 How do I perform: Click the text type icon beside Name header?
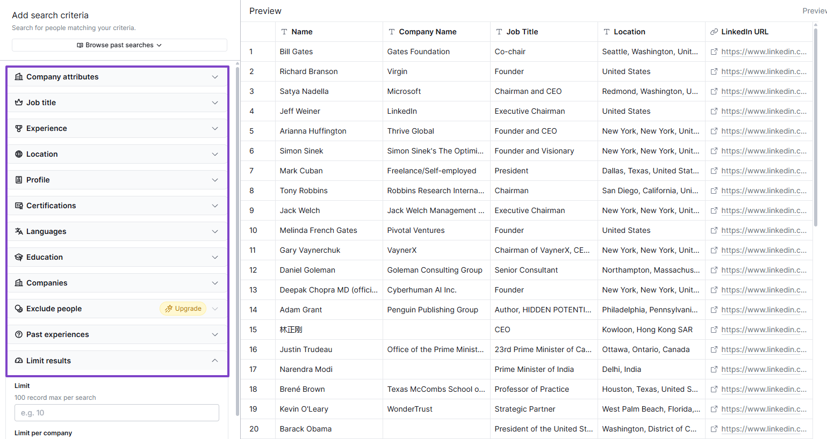[284, 32]
